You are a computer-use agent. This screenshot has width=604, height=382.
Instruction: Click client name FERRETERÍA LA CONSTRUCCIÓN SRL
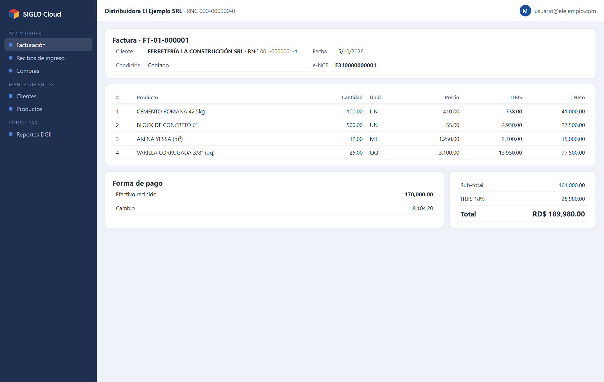(195, 51)
